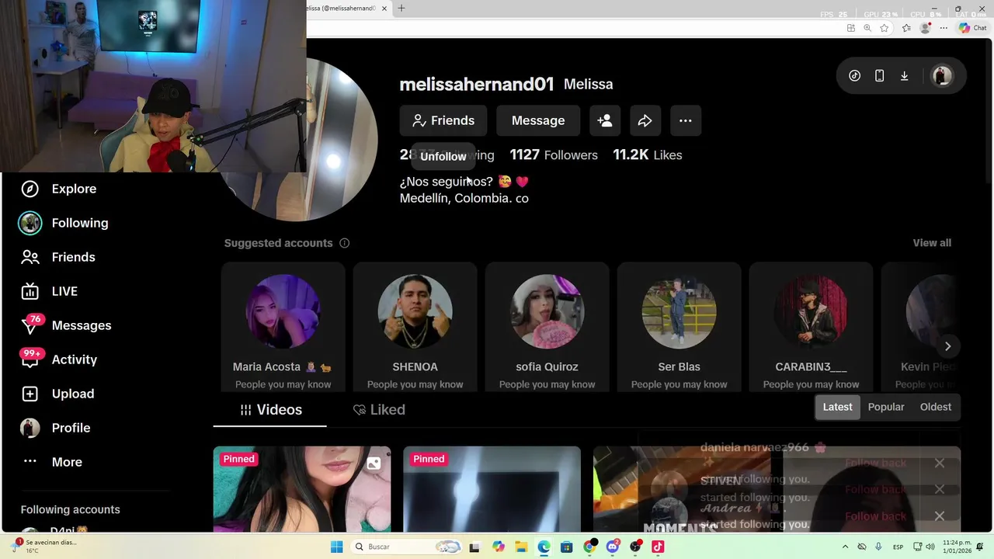The image size is (994, 559).
Task: Open sofia Quiroz suggested account
Action: [547, 327]
